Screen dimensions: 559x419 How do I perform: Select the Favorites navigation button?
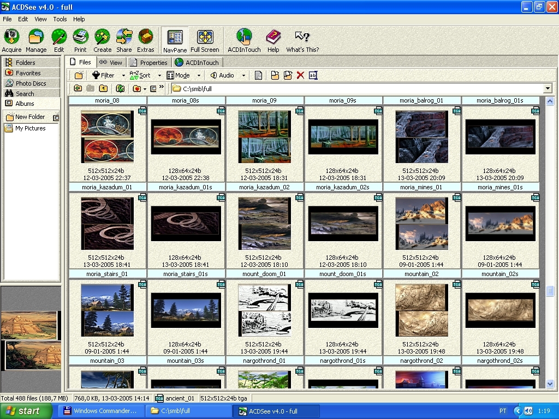coord(28,73)
